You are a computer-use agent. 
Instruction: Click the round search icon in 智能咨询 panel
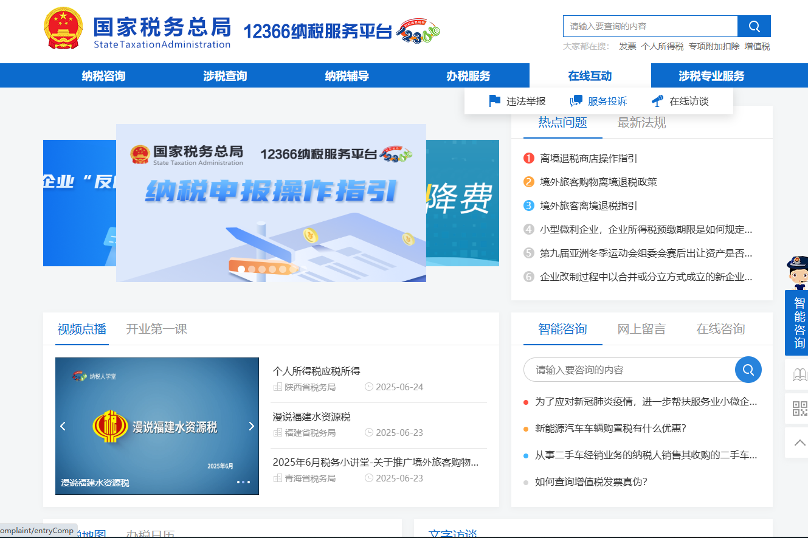748,370
